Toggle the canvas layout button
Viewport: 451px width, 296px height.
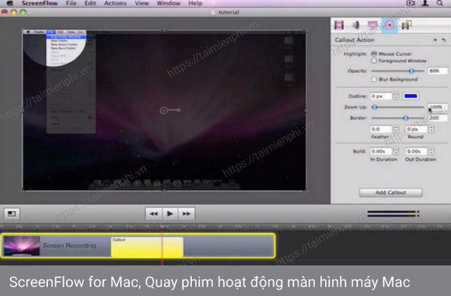tap(11, 214)
